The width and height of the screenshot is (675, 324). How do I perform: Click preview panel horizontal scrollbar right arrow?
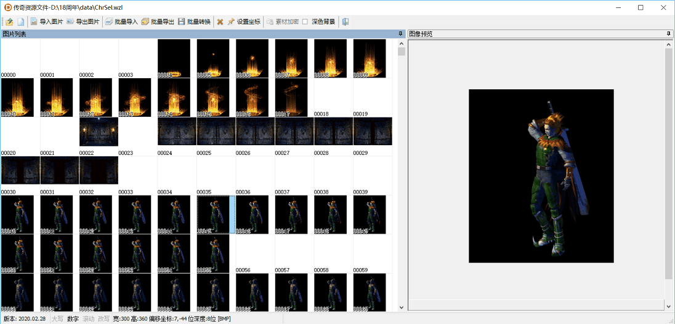[669, 306]
